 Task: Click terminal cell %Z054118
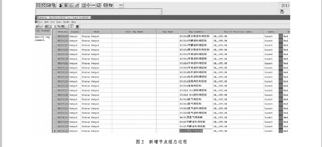pos(63,95)
